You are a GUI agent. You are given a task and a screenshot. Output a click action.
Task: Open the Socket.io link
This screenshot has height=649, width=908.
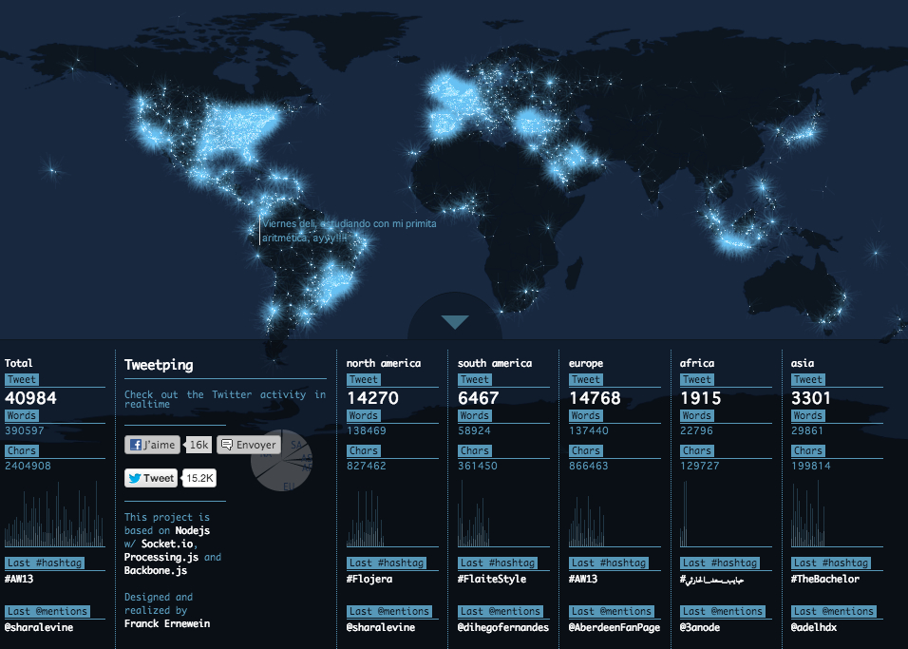[x=167, y=544]
